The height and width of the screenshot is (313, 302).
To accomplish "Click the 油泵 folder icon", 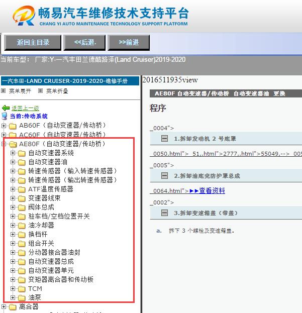I will pos(22,298).
